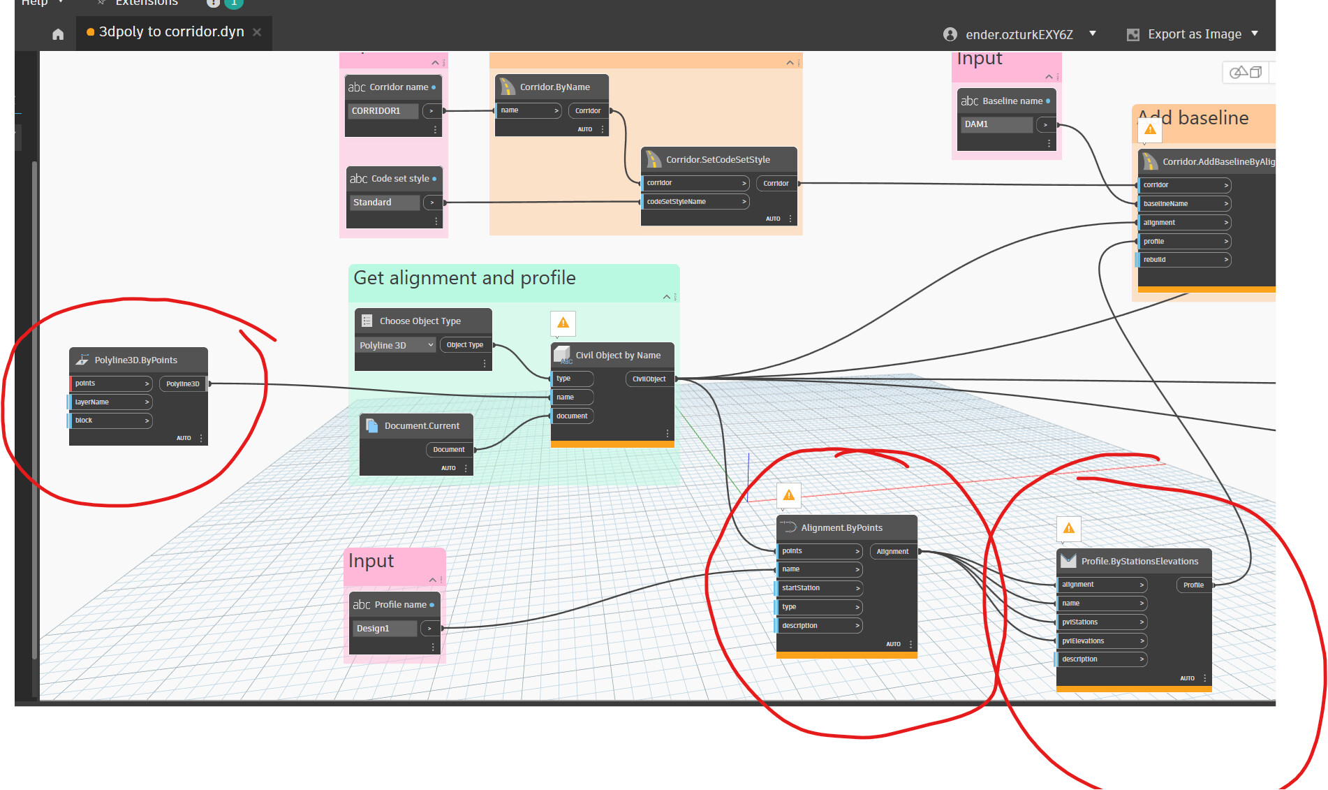Screen dimensions: 1328x790
Task: Click the Design1 profile name field
Action: pyautogui.click(x=384, y=629)
